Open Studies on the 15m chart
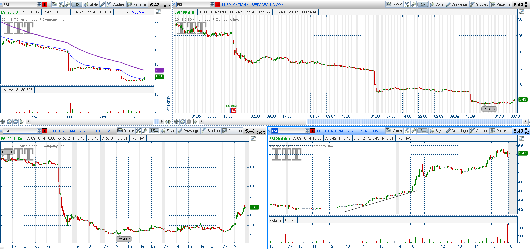 coord(210,131)
